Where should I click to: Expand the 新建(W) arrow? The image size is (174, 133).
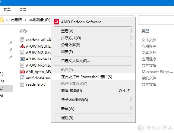click(x=131, y=109)
